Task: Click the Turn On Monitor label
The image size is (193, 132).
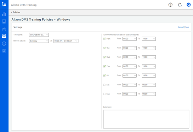Action: pos(121,35)
